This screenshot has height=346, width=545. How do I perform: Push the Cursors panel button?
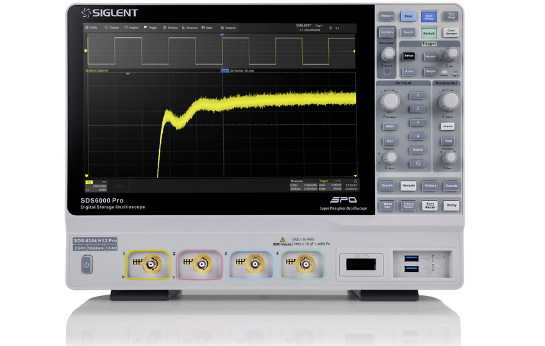387,32
